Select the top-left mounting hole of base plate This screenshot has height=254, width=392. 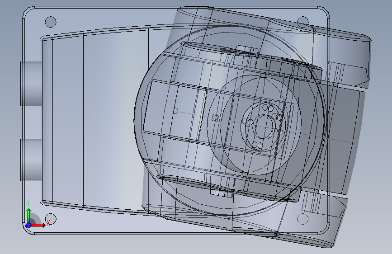51,22
